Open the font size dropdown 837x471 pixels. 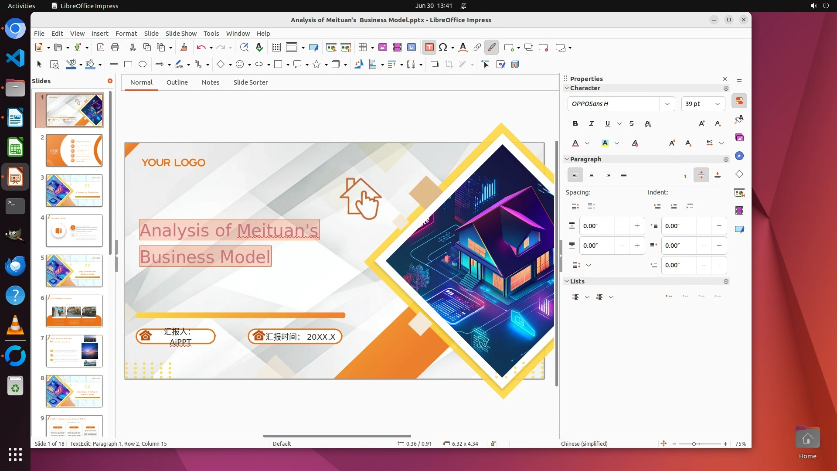(x=717, y=104)
